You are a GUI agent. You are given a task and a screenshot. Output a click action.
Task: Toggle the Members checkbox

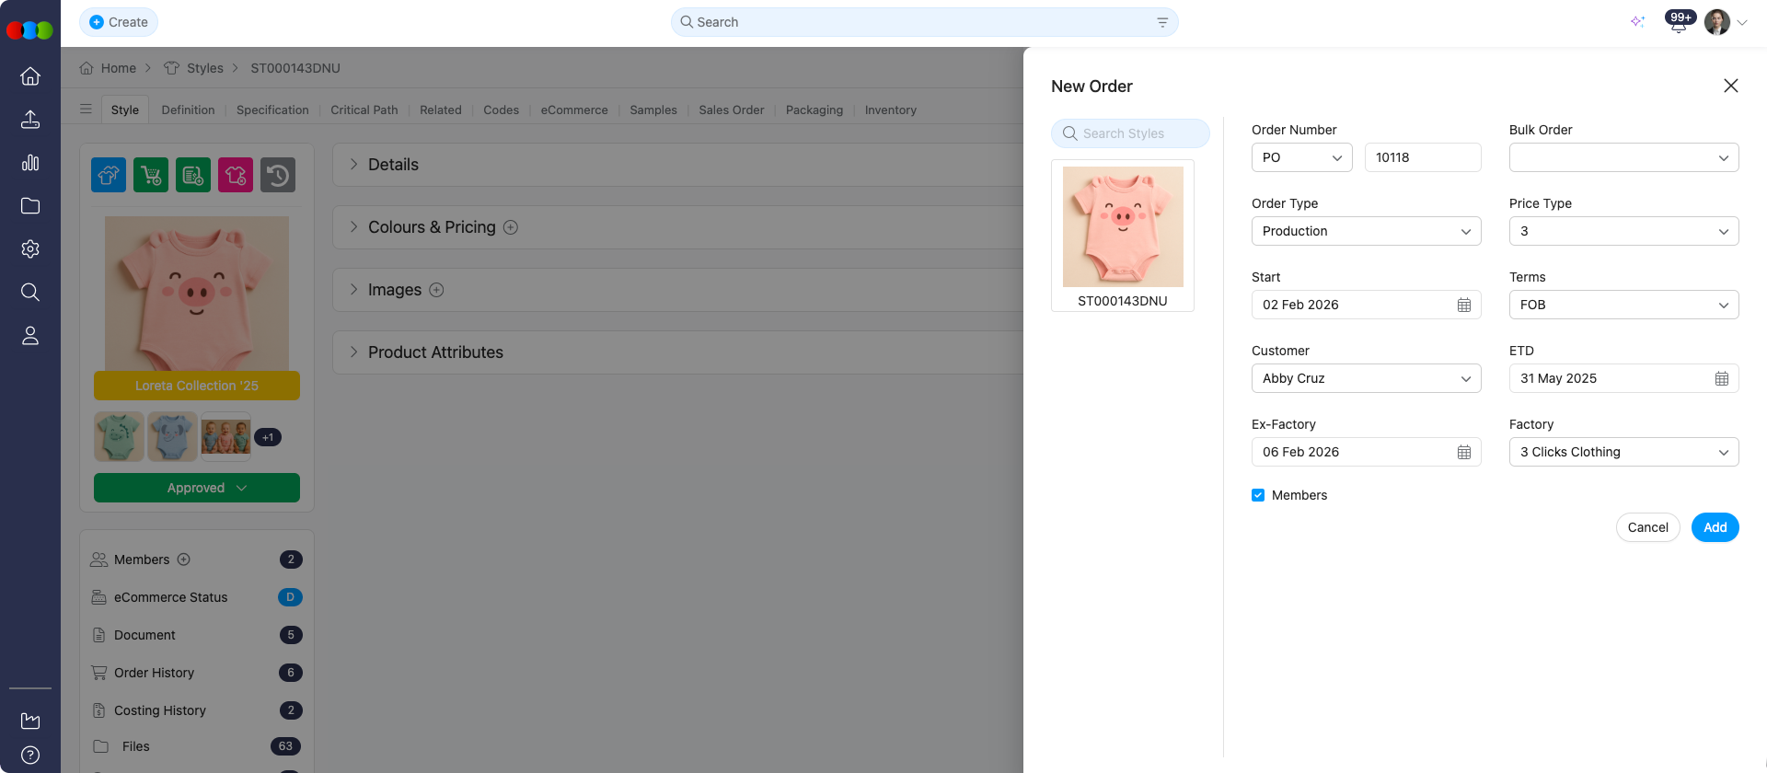1258,495
